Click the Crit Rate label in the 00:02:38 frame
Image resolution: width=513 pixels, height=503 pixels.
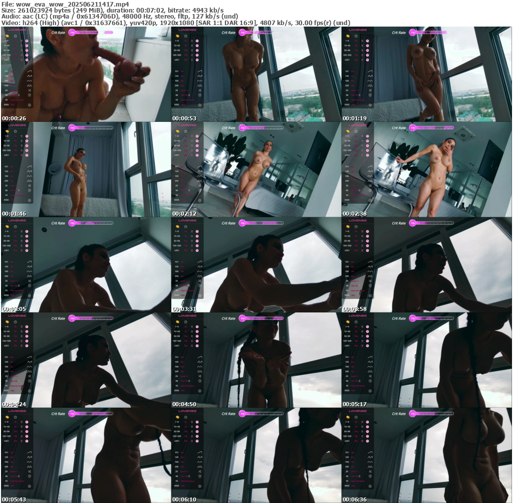(x=399, y=128)
